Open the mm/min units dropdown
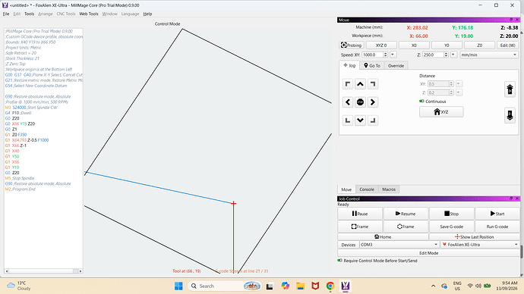Image resolution: width=524 pixels, height=294 pixels. pyautogui.click(x=489, y=55)
